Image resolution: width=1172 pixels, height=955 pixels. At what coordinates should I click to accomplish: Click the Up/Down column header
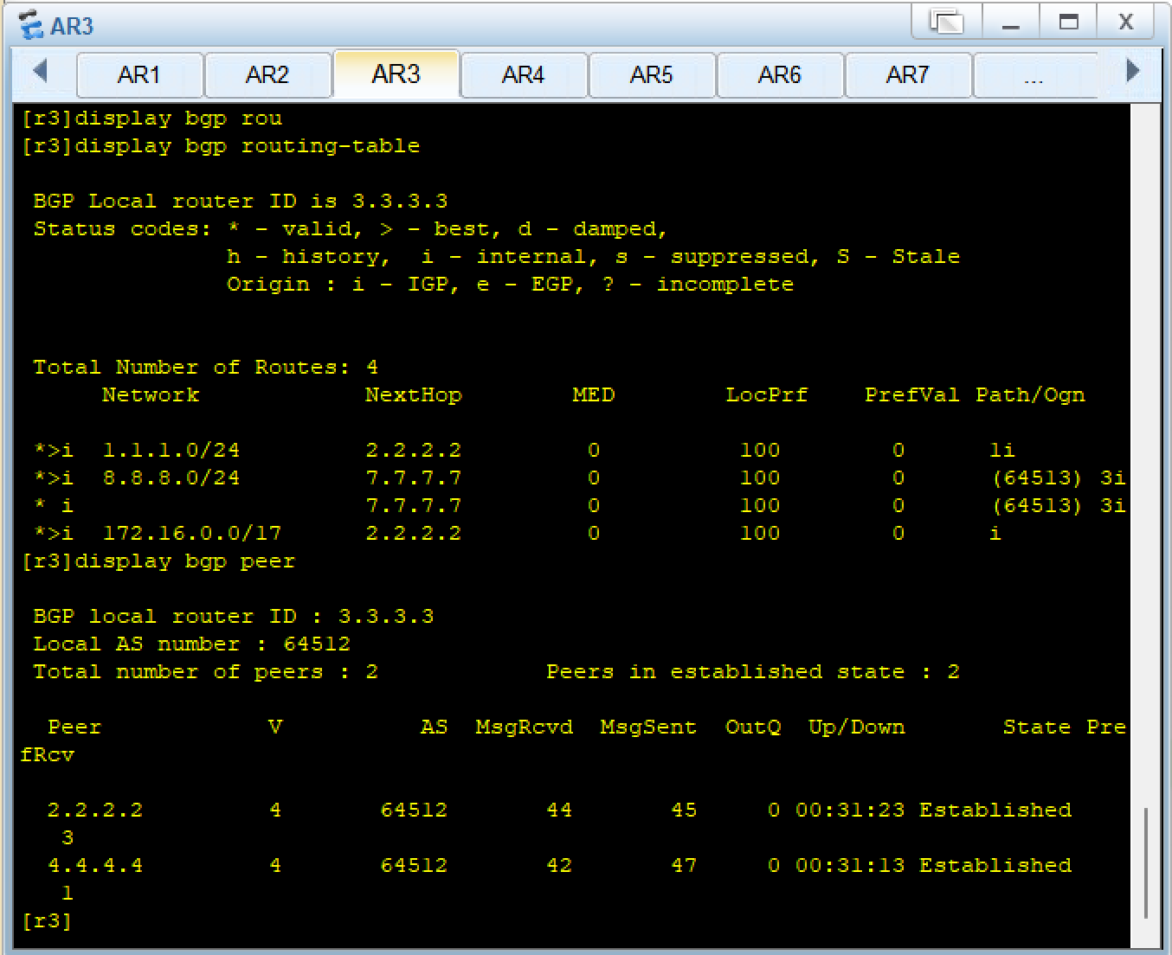pyautogui.click(x=857, y=727)
